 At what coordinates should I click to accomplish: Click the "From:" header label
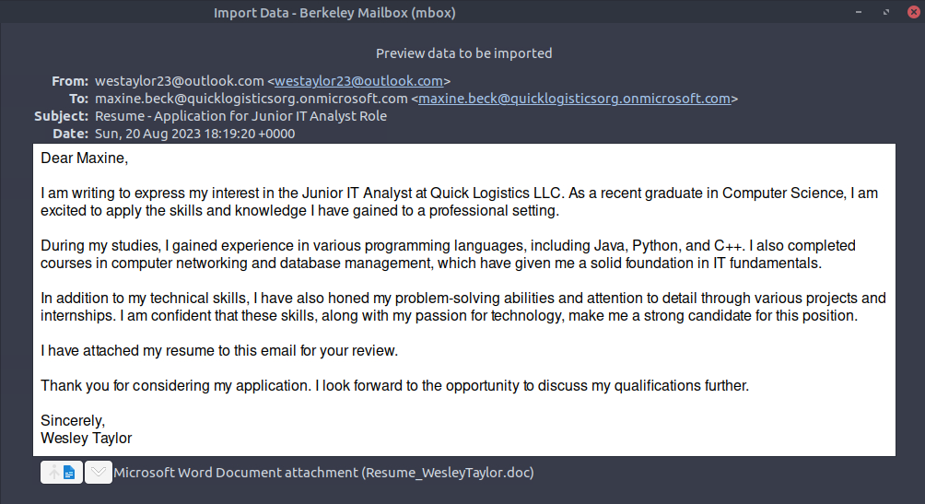pos(70,81)
